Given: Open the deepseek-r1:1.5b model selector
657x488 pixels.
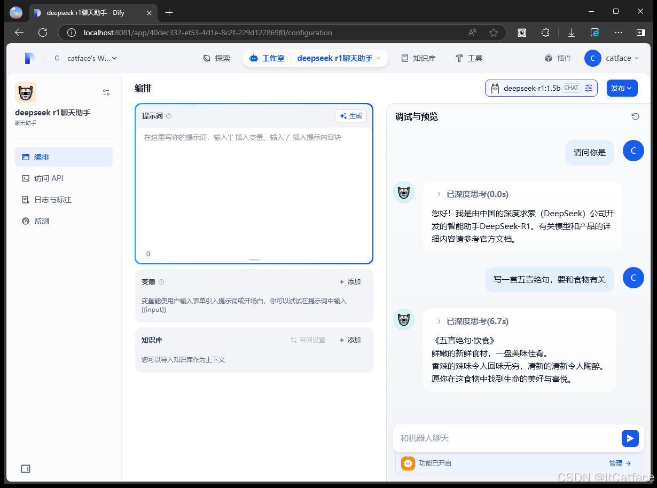Looking at the screenshot, I should tap(541, 88).
